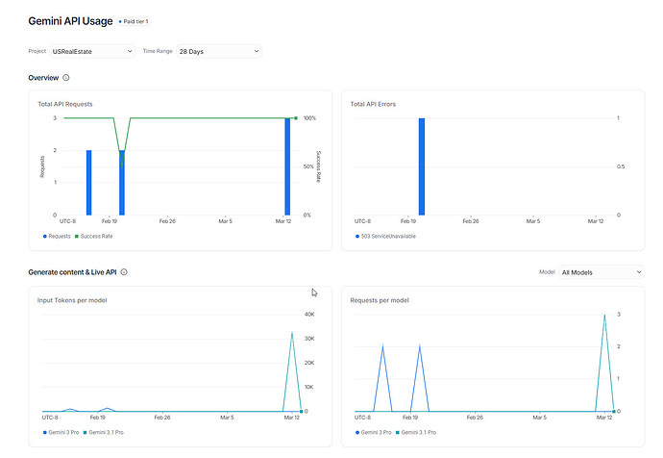
Task: Click the Mar 5 label in Total API Requests chart
Action: coord(226,221)
